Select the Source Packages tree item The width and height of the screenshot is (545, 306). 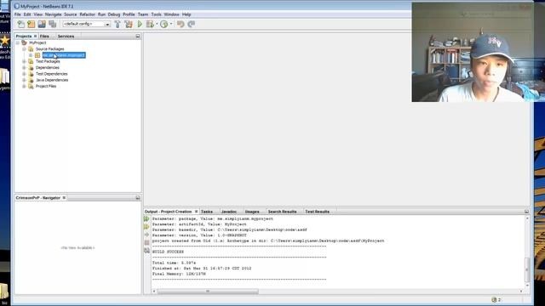point(49,49)
